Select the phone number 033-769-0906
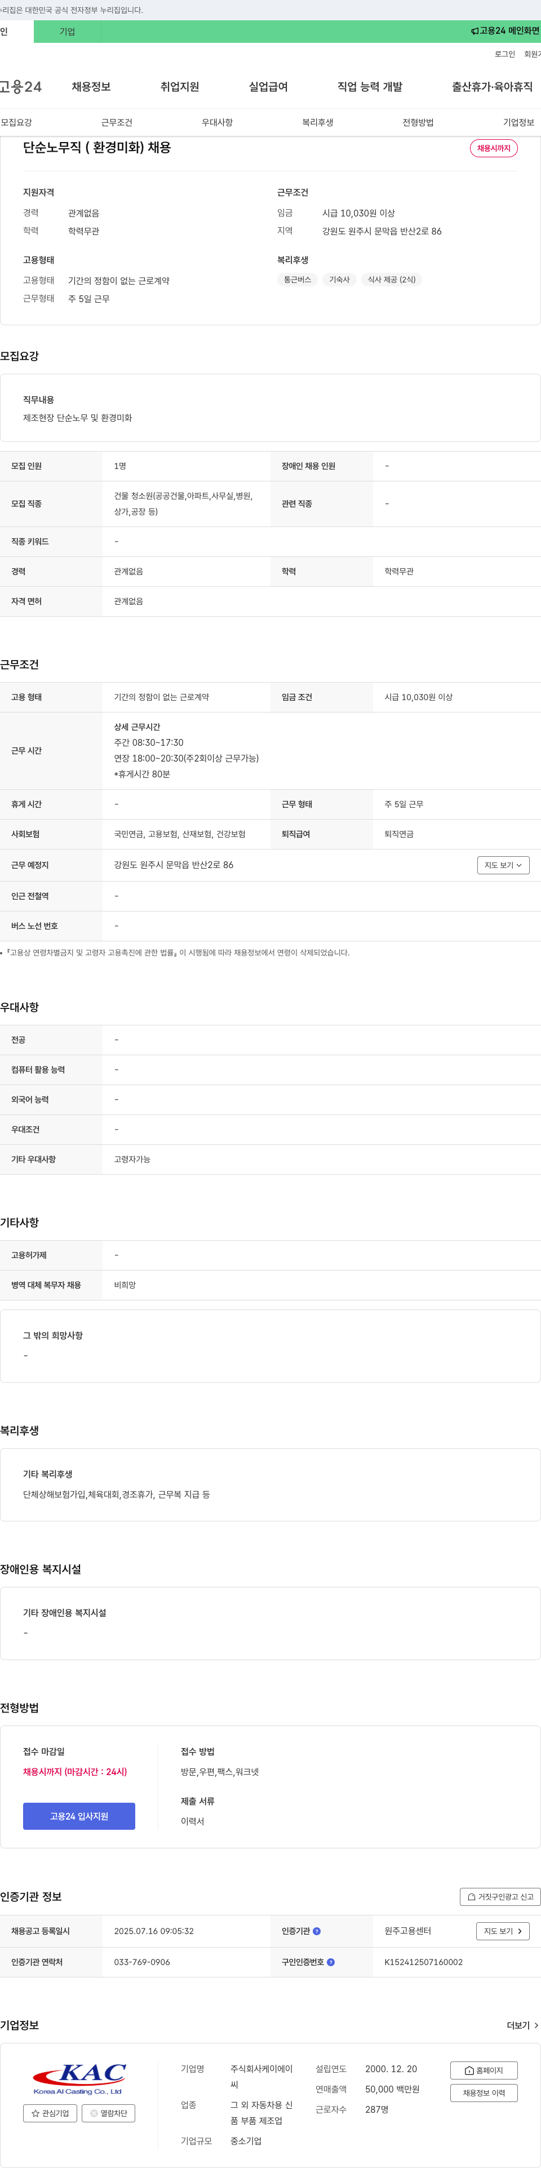Image resolution: width=541 pixels, height=2168 pixels. (x=142, y=1962)
